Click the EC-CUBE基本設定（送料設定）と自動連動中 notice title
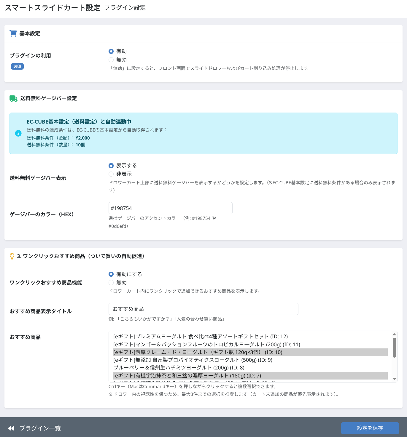Viewport: 407px width, 437px height. click(79, 122)
